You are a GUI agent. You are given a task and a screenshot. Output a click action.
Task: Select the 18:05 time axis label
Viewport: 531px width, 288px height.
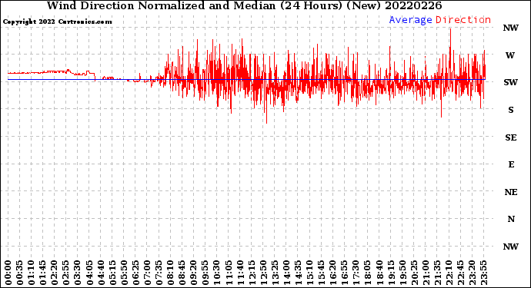click(x=367, y=273)
